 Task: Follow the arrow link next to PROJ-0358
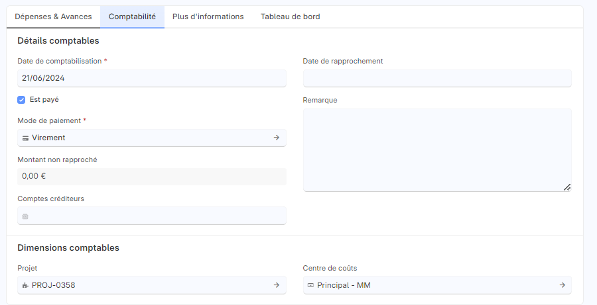[x=277, y=285]
